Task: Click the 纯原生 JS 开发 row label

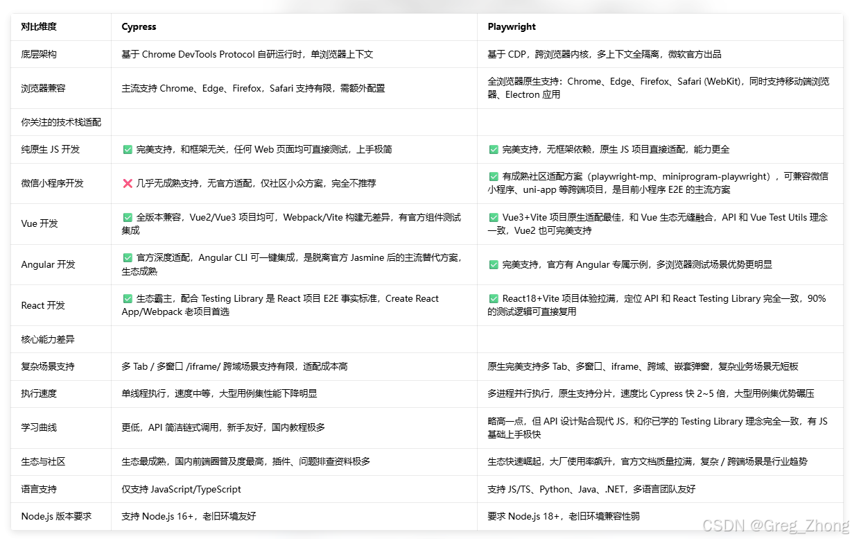Action: [51, 149]
